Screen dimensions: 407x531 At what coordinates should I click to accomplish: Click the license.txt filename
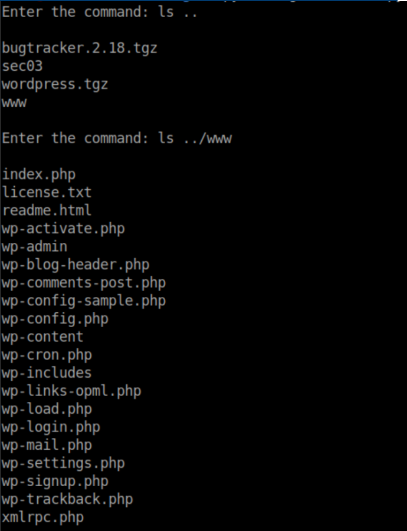(47, 192)
